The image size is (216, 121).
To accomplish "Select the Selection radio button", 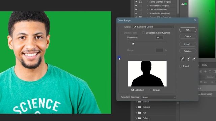I will click(x=133, y=90).
